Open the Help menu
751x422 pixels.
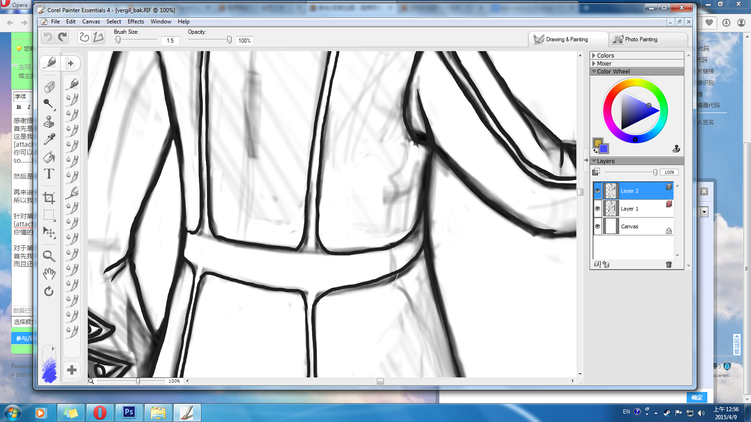[x=184, y=22]
